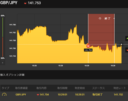Click the gauge type icon in trade row

4,95
